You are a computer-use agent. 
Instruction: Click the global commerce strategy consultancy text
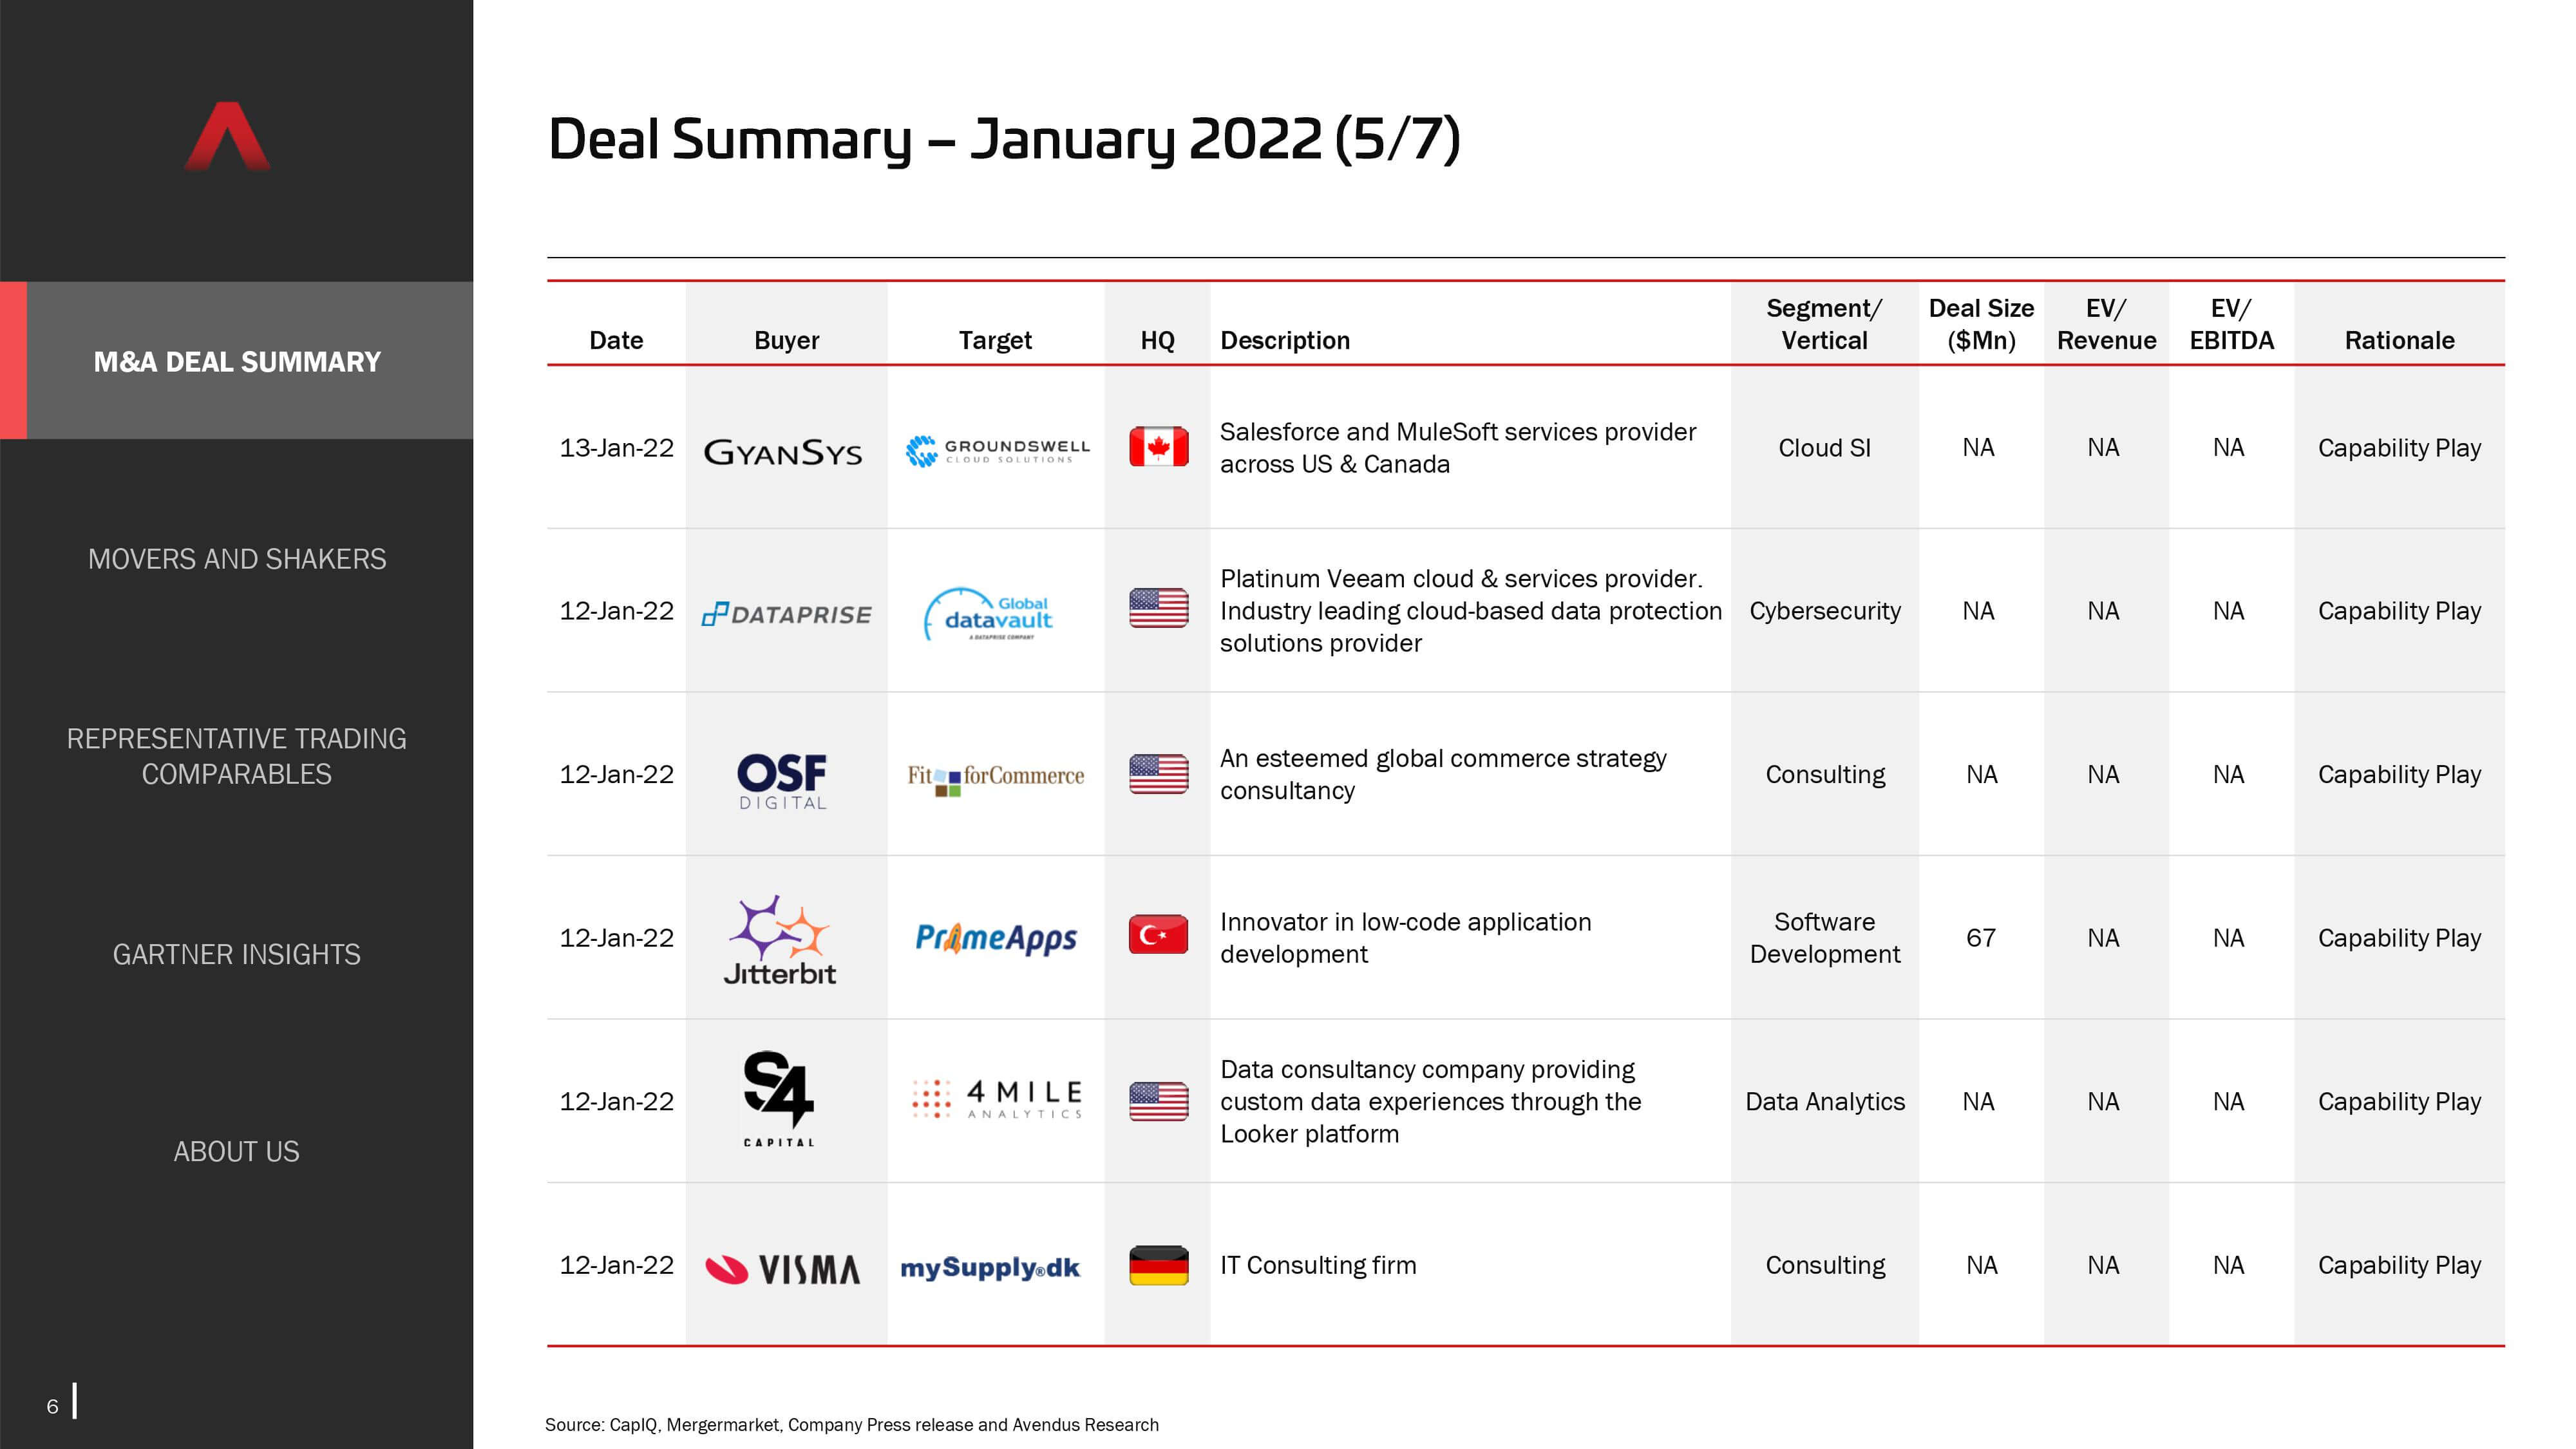(1443, 774)
